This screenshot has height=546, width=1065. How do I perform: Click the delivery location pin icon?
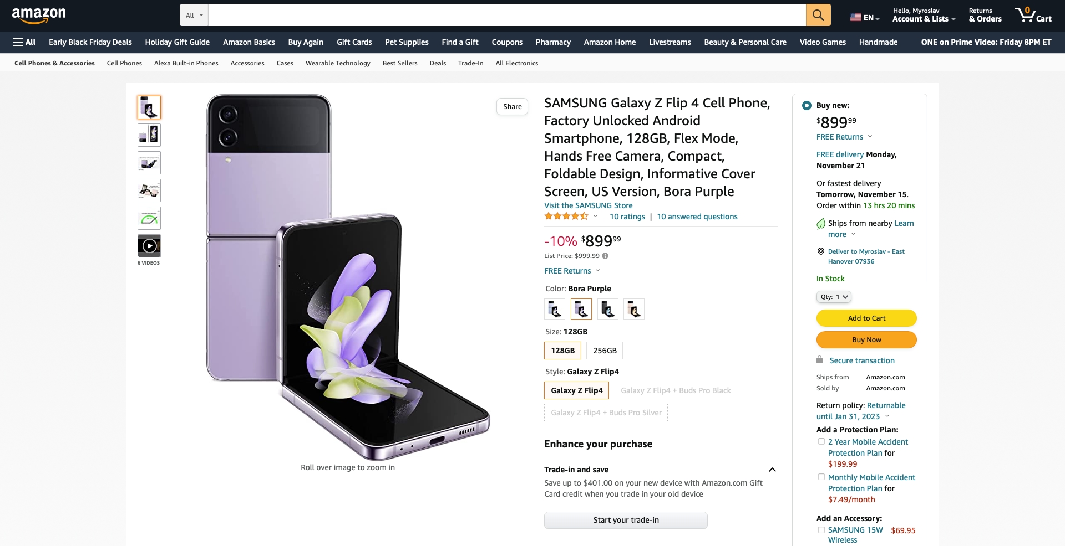pyautogui.click(x=821, y=251)
